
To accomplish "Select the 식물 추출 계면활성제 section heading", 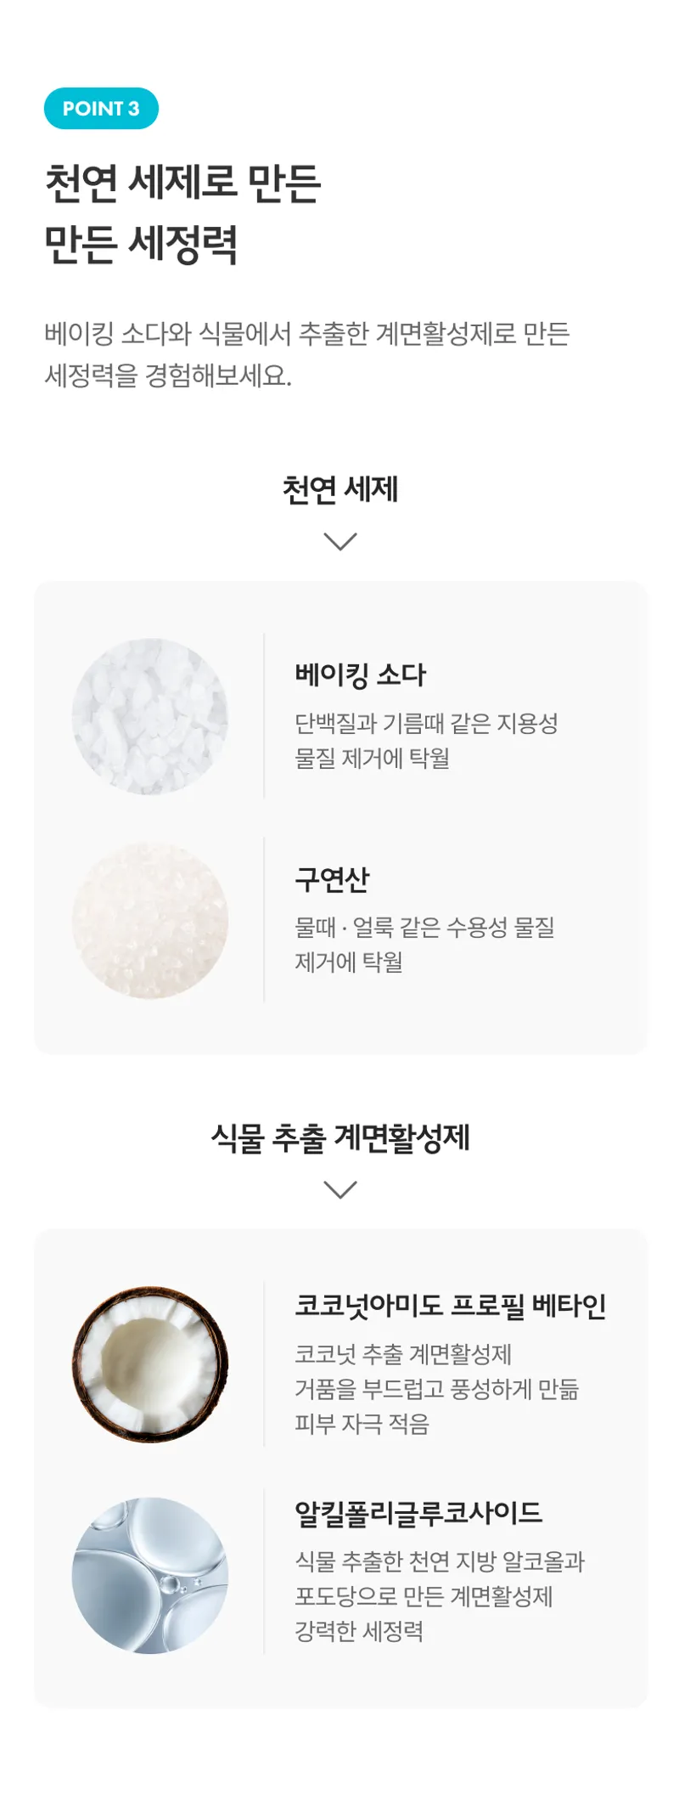I will tap(340, 1137).
